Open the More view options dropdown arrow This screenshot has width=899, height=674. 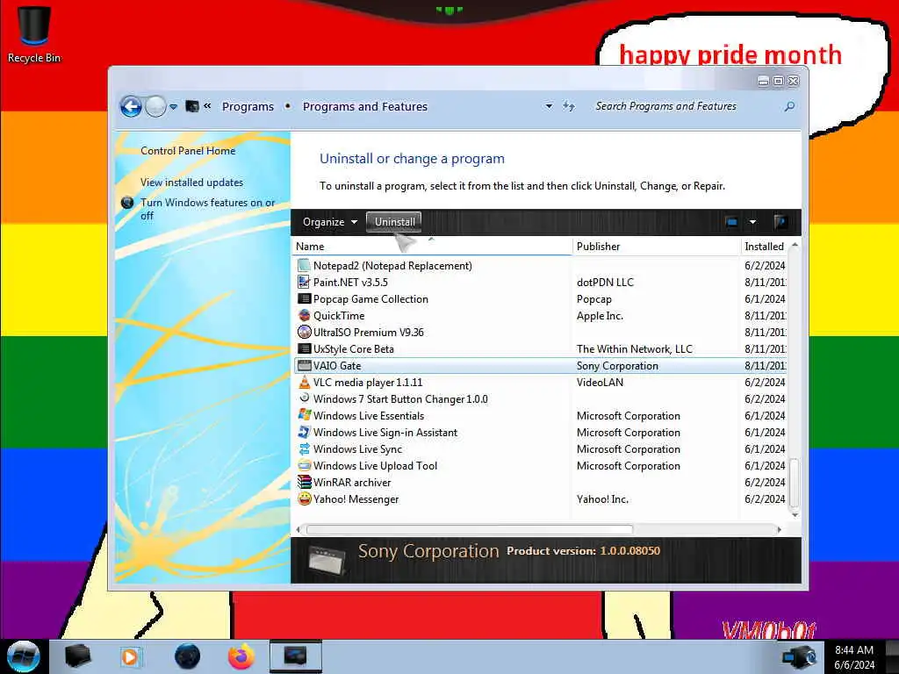point(752,222)
